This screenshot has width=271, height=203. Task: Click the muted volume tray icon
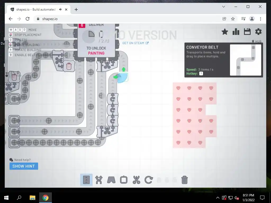coord(237,198)
